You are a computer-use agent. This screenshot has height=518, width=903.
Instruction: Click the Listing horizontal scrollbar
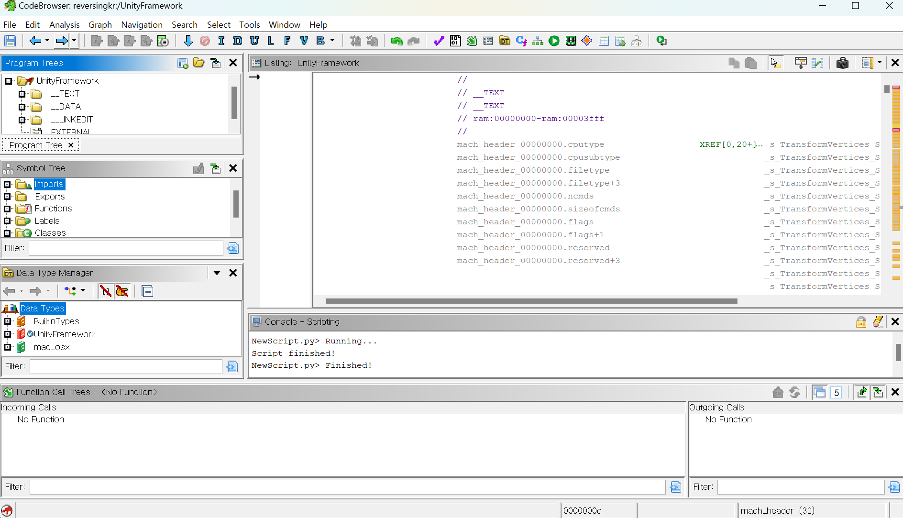click(531, 301)
